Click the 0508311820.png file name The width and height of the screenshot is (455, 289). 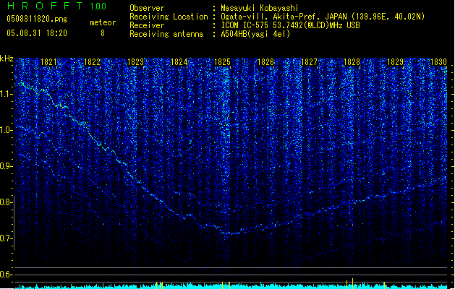(x=36, y=20)
